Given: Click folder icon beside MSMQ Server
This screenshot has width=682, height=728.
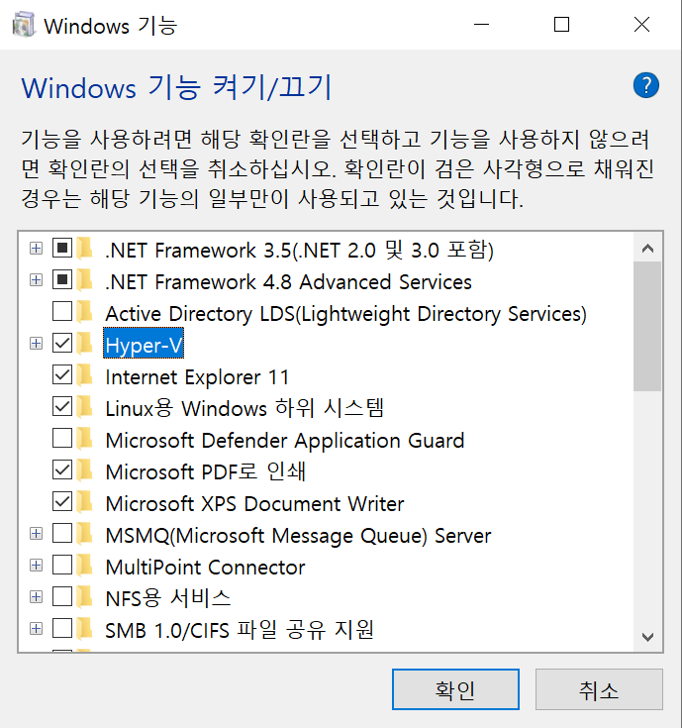Looking at the screenshot, I should [84, 534].
